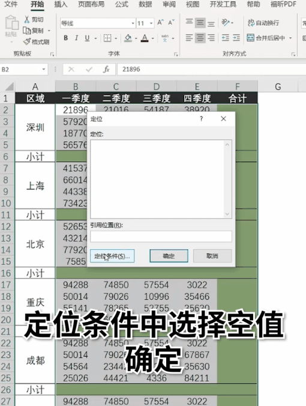Click the formula bar confirm checkmark

[x=89, y=70]
